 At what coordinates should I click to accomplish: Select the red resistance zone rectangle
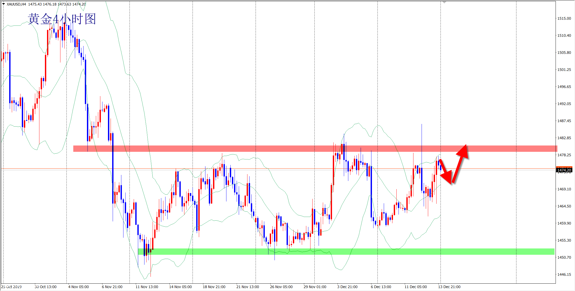point(289,149)
